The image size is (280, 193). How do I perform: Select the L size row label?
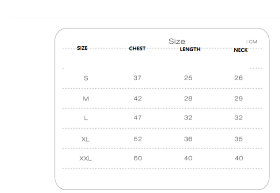[86, 118]
